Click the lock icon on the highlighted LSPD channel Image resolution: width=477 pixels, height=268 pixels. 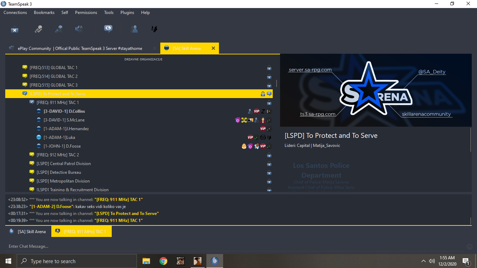pos(263,94)
